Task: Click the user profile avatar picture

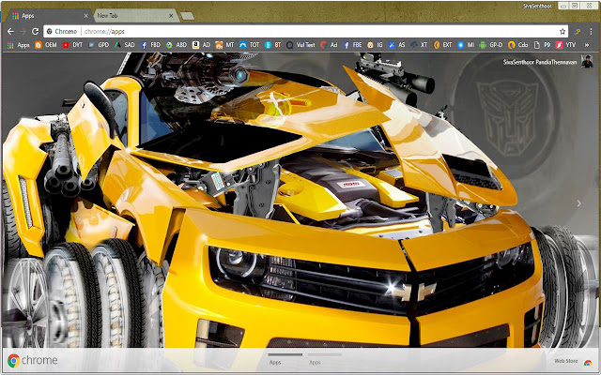Action: click(588, 62)
